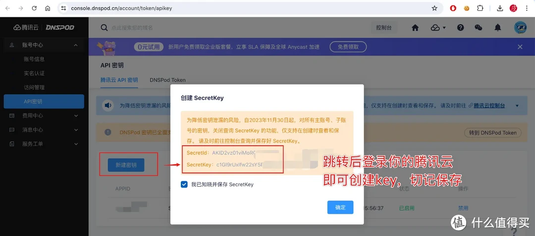Reload the page with refresh icon
Screen dimensions: 535x236
click(34, 8)
